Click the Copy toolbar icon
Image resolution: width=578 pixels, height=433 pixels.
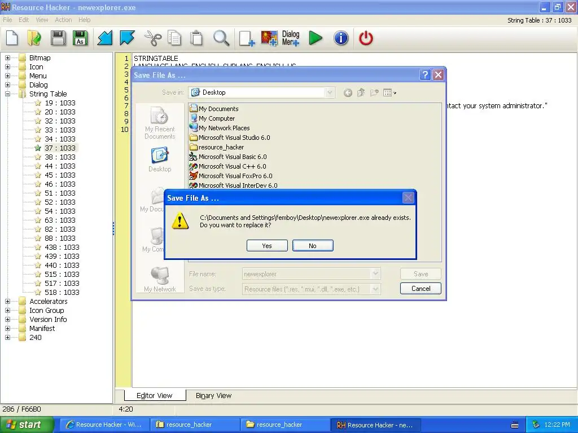(x=174, y=38)
